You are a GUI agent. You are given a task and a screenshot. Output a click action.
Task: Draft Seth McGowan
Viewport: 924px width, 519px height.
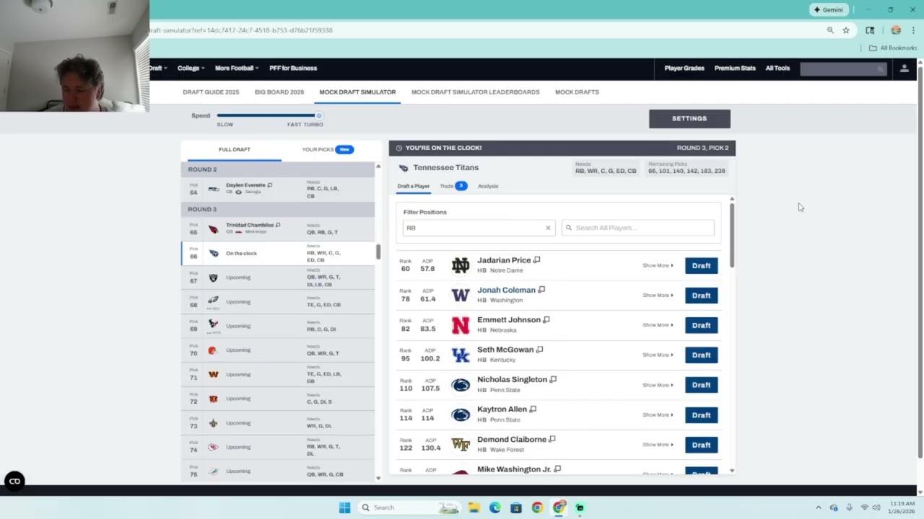[x=701, y=355]
